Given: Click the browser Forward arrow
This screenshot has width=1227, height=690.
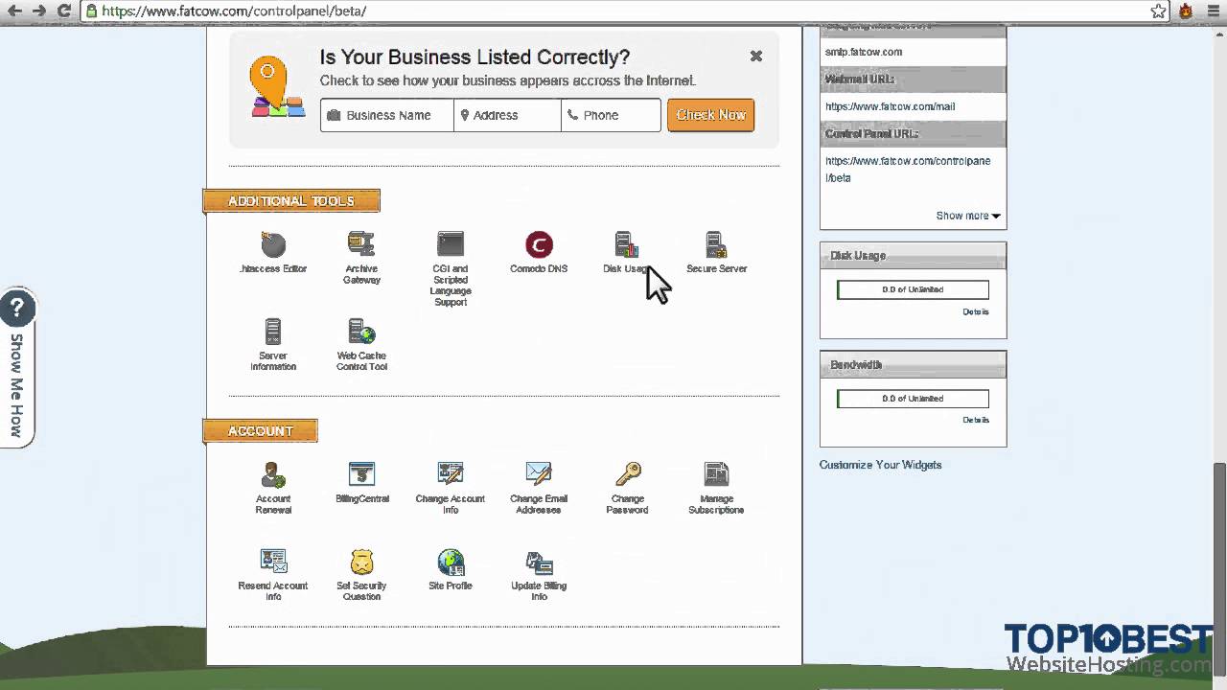Looking at the screenshot, I should [x=39, y=11].
